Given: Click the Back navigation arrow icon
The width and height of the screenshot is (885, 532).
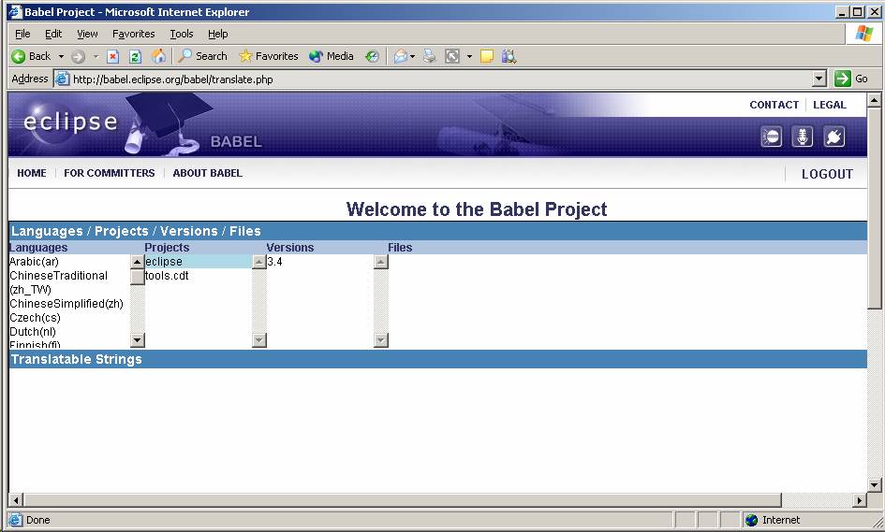Looking at the screenshot, I should point(19,56).
